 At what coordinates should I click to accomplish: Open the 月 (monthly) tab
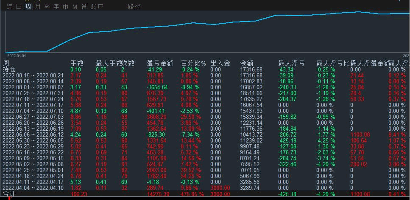click(38, 7)
